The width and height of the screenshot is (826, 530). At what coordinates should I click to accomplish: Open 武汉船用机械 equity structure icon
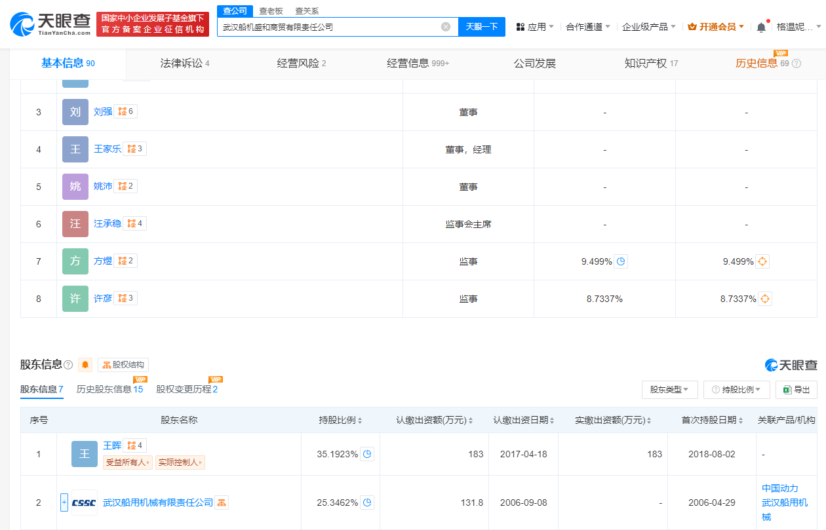[222, 502]
